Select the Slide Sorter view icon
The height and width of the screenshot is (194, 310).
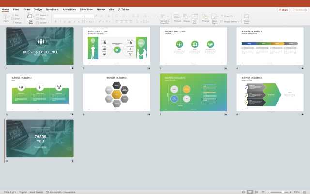249,192
